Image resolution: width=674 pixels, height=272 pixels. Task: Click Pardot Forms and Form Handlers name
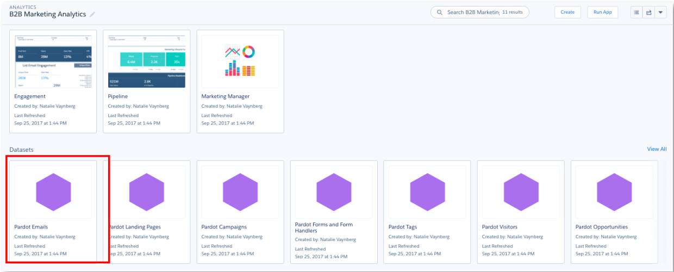pyautogui.click(x=323, y=227)
